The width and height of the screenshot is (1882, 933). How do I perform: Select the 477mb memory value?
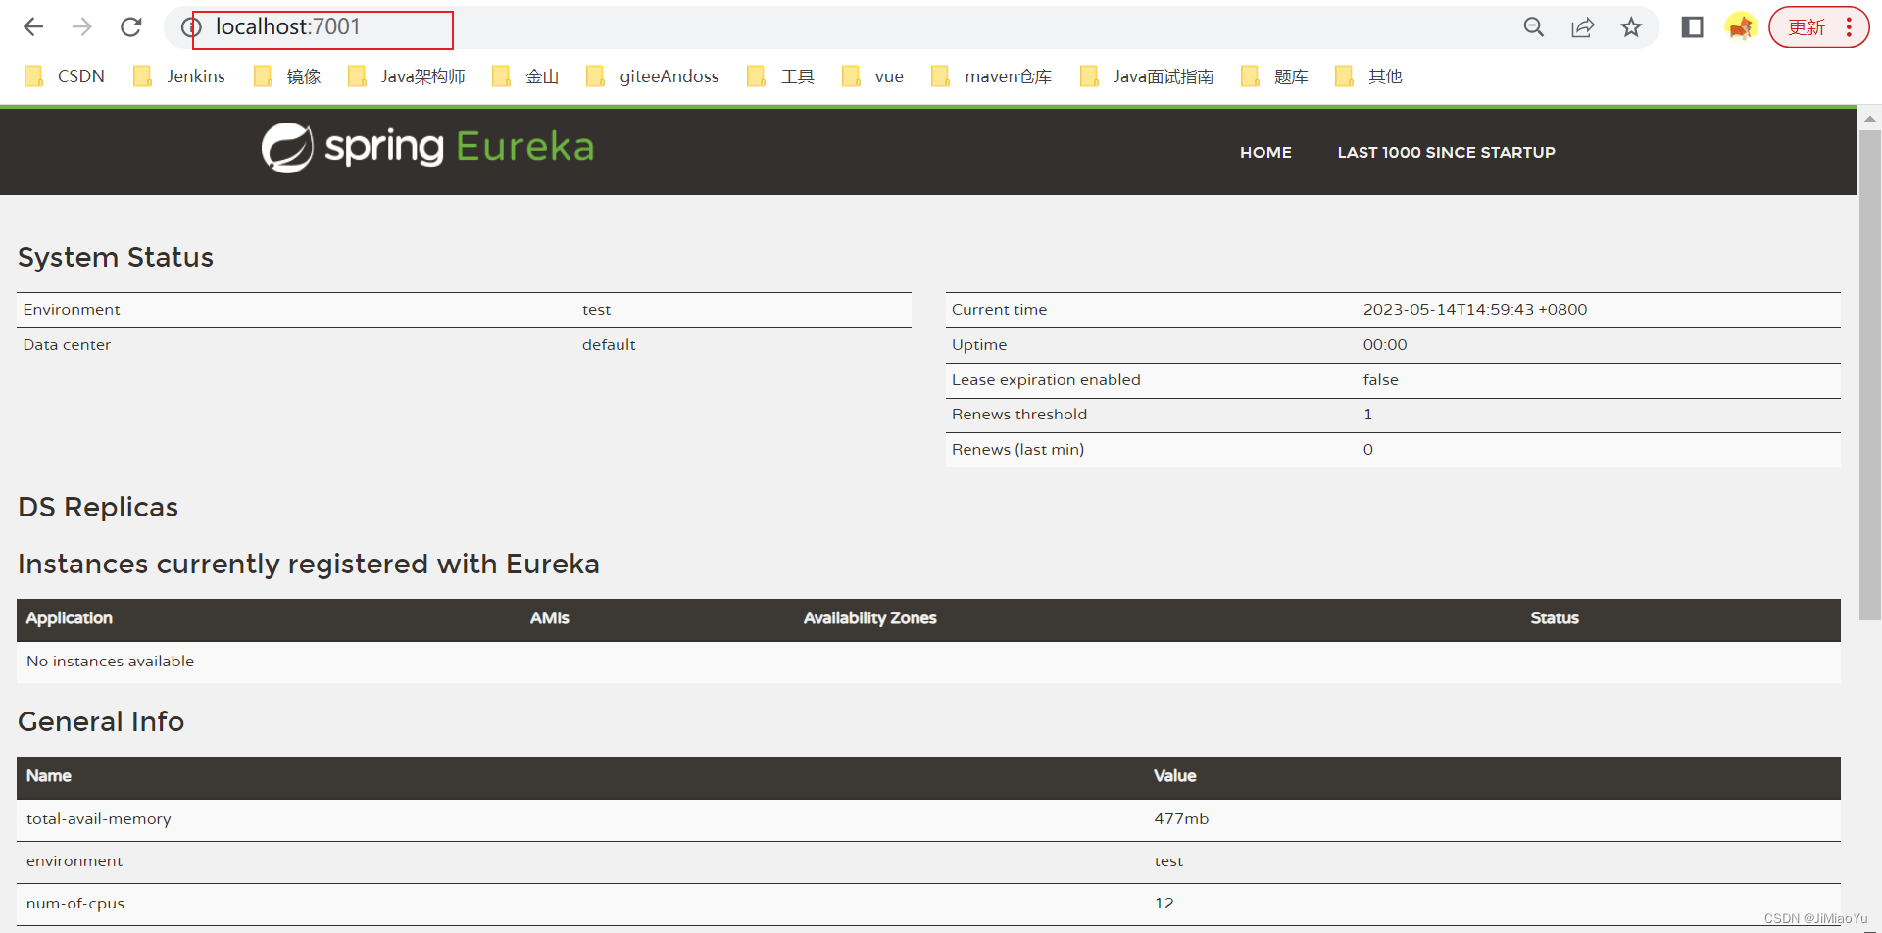(1181, 819)
